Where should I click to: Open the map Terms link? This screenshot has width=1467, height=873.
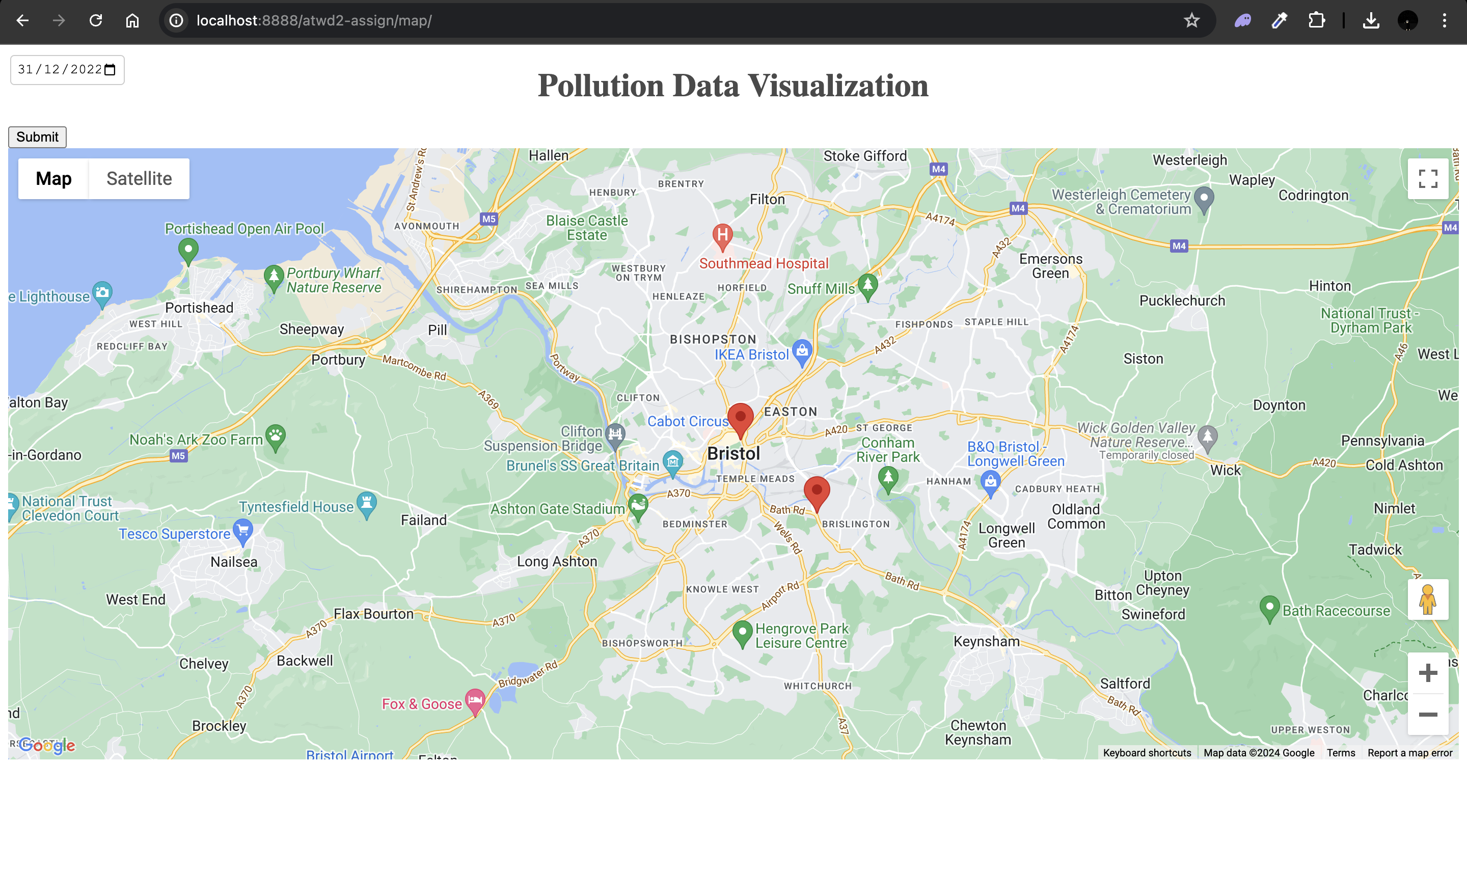1341,752
